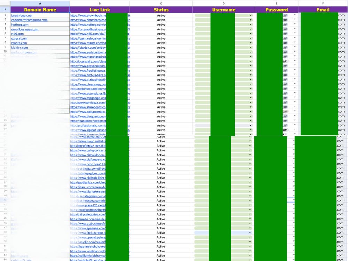The image size is (348, 261).
Task: Open Password dropdown in enrollbusiness.com row
Action: click(x=295, y=29)
